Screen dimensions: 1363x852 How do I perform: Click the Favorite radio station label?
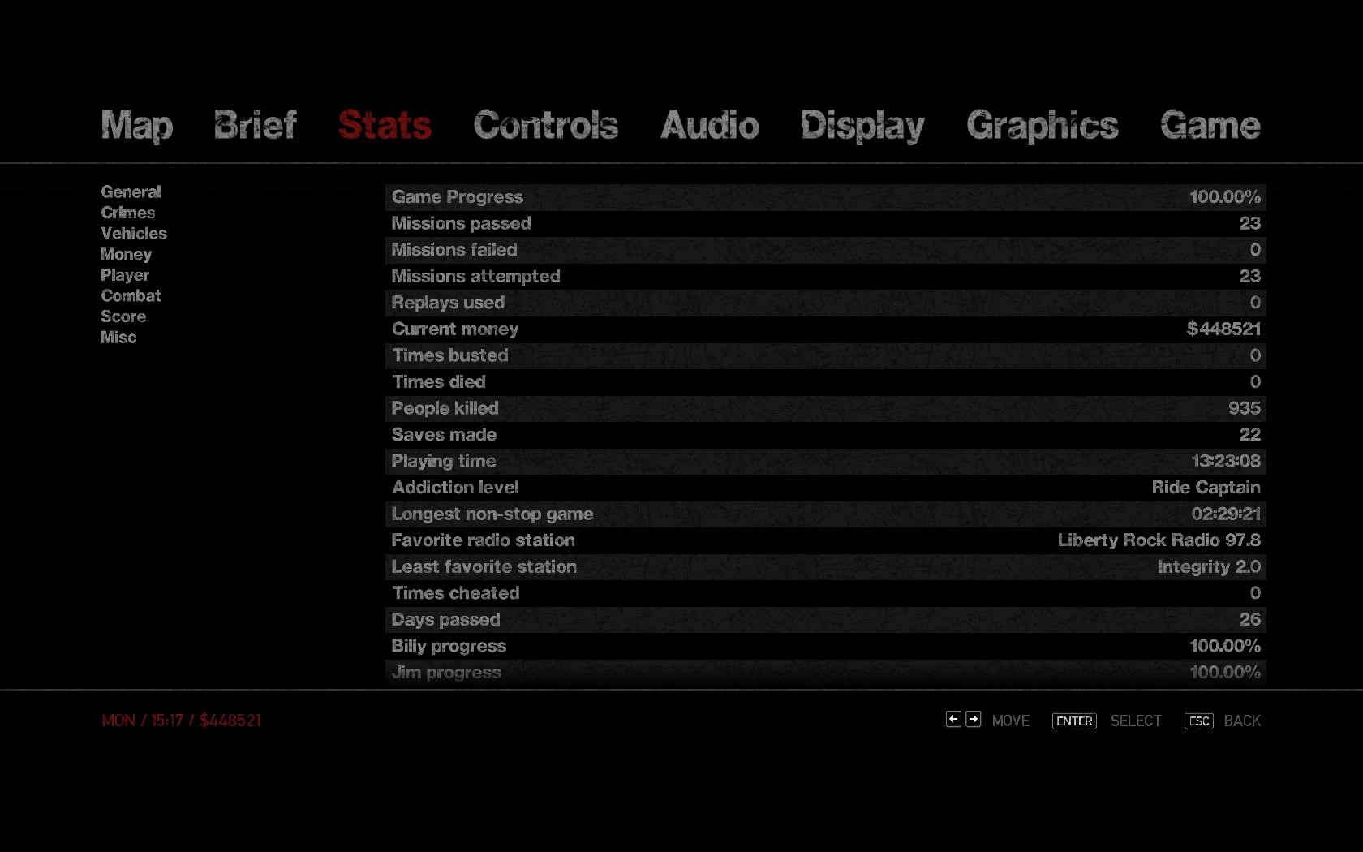(484, 540)
